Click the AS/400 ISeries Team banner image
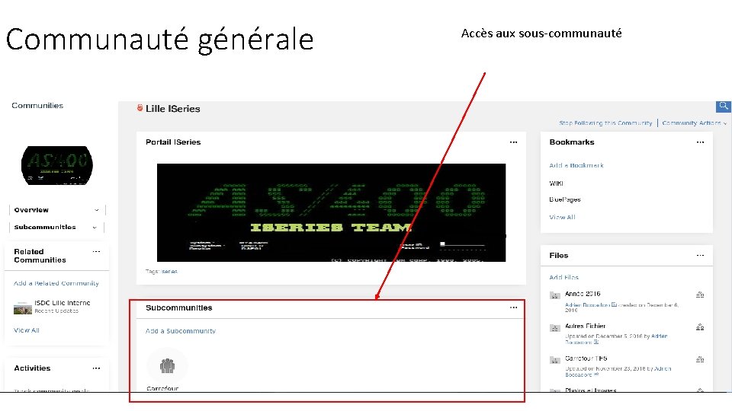 (x=331, y=212)
